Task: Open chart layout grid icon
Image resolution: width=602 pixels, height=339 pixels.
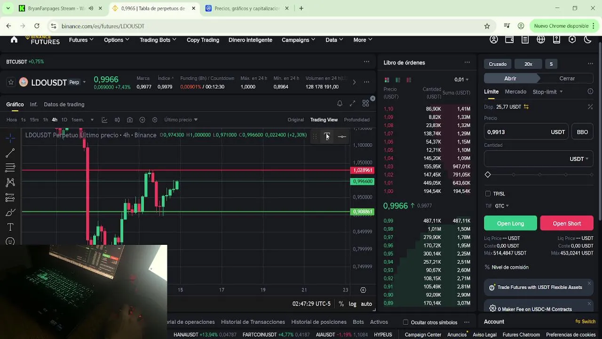Action: [x=365, y=104]
